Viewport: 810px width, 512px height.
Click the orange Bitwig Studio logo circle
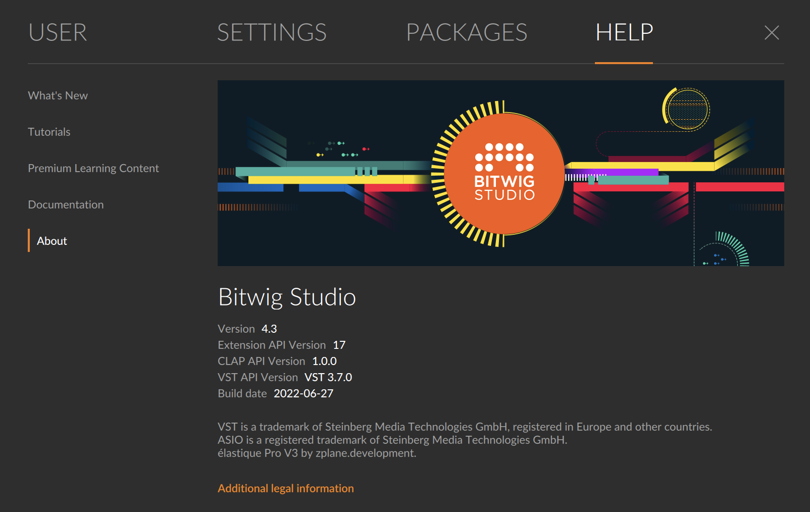click(504, 174)
